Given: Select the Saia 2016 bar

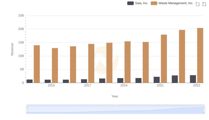Looking at the screenshot, I should pyautogui.click(x=66, y=81).
